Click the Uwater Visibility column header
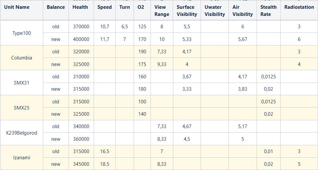Screen dimensions: 318x170 coord(215,10)
